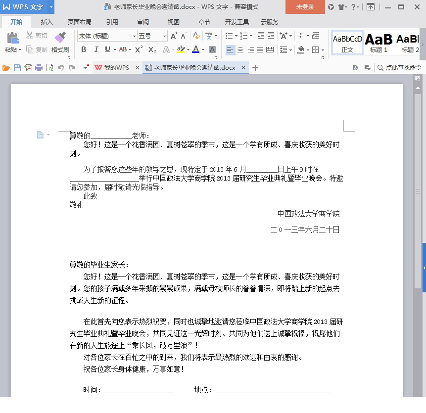Image resolution: width=426 pixels, height=413 pixels.
Task: Click 点此查找命令 search box
Action: [x=400, y=68]
